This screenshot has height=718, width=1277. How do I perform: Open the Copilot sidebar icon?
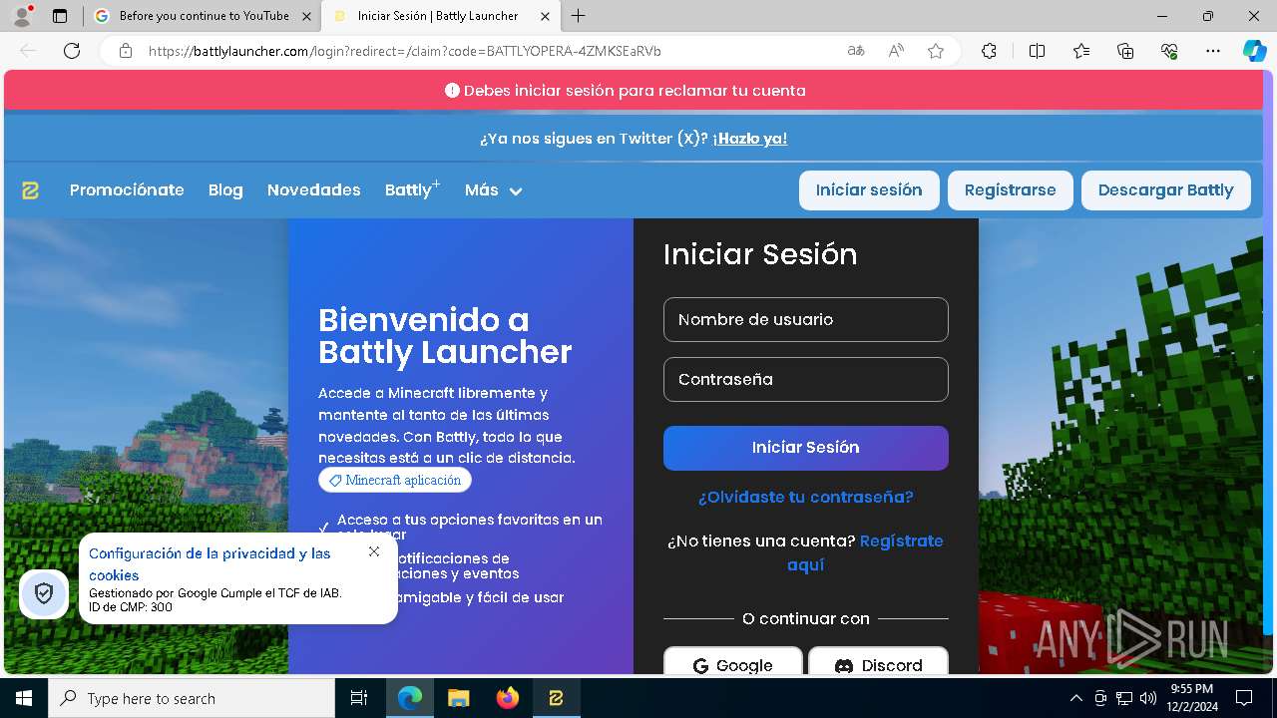pyautogui.click(x=1254, y=51)
